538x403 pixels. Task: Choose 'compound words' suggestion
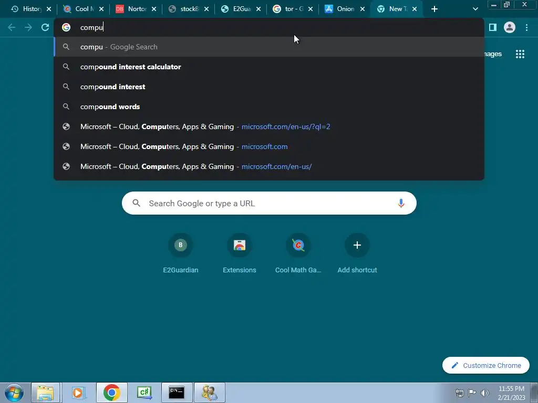pyautogui.click(x=269, y=107)
